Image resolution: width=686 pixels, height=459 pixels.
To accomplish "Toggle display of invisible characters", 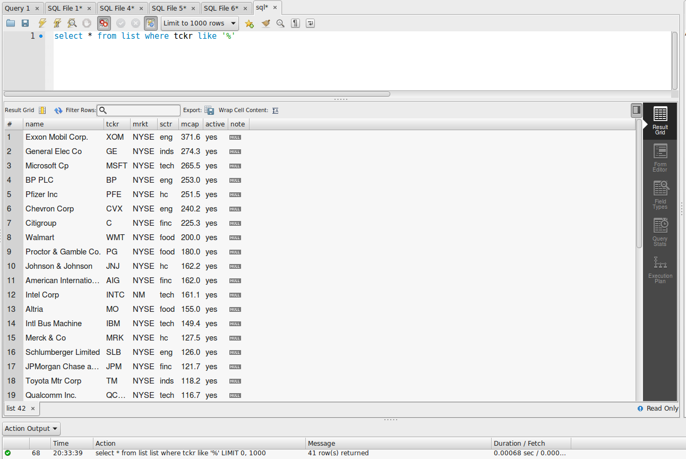I will point(295,23).
